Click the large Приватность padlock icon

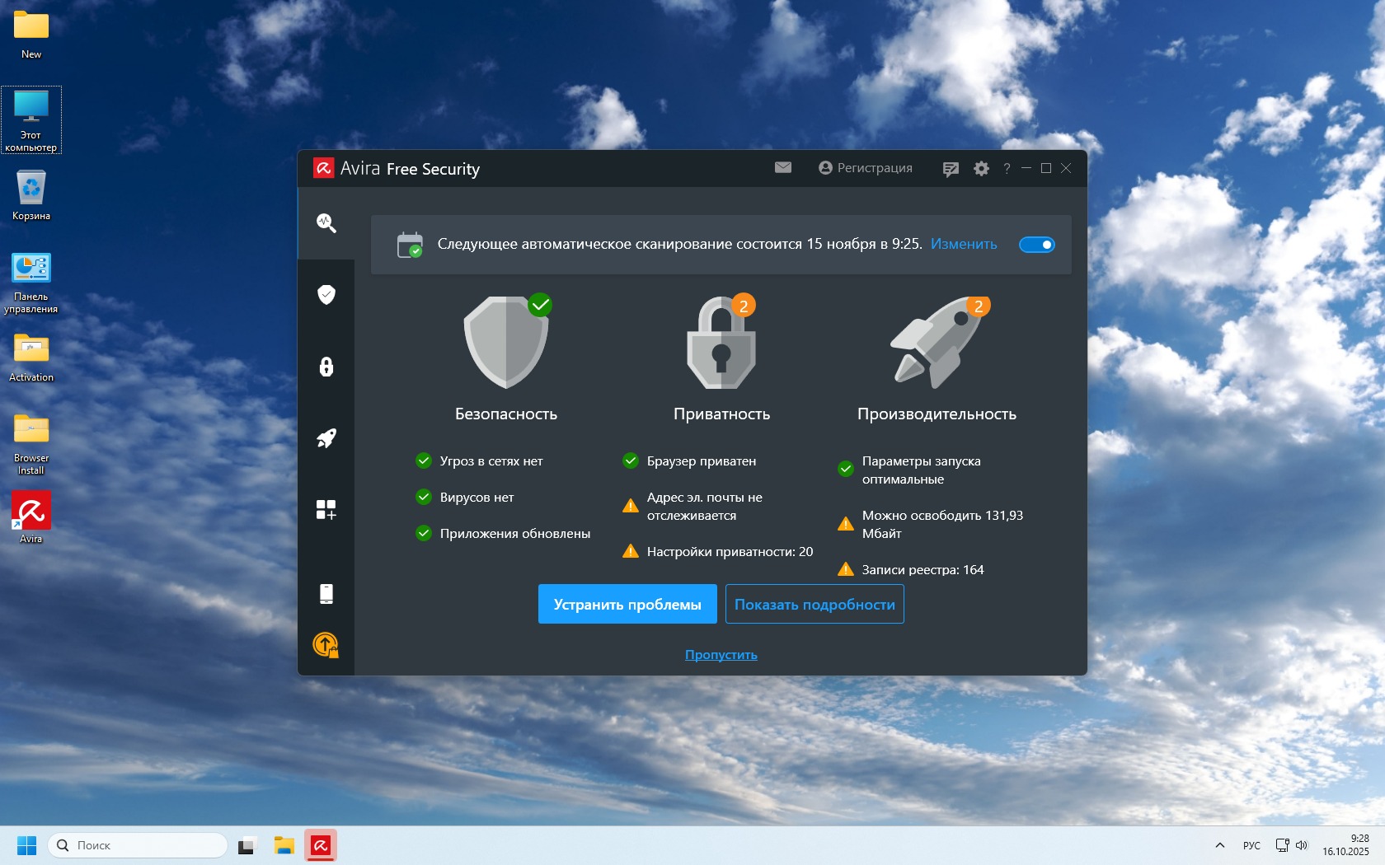721,341
